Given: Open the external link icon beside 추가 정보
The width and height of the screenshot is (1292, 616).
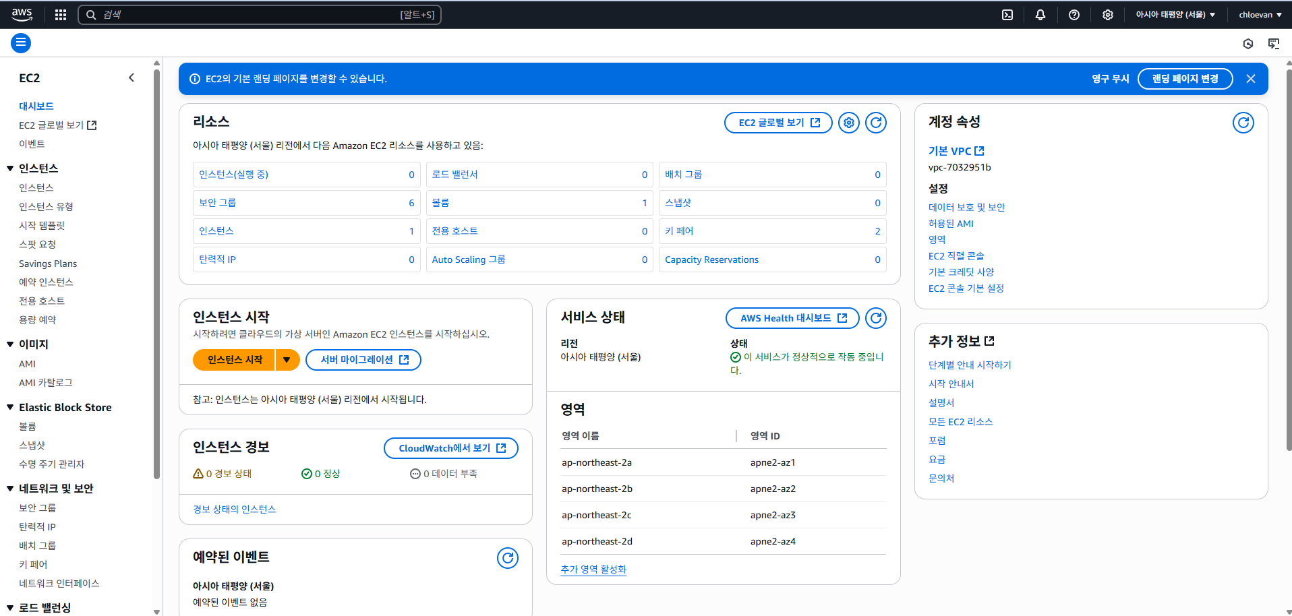Looking at the screenshot, I should click(x=989, y=341).
